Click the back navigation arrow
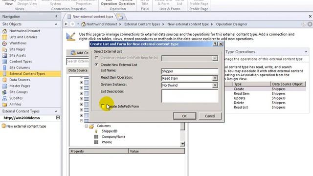This screenshot has width=313, height=176. [66, 24]
